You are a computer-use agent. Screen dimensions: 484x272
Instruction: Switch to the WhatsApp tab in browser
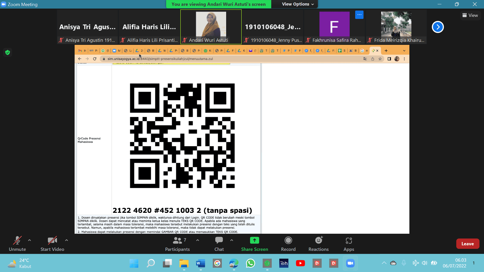[105, 51]
